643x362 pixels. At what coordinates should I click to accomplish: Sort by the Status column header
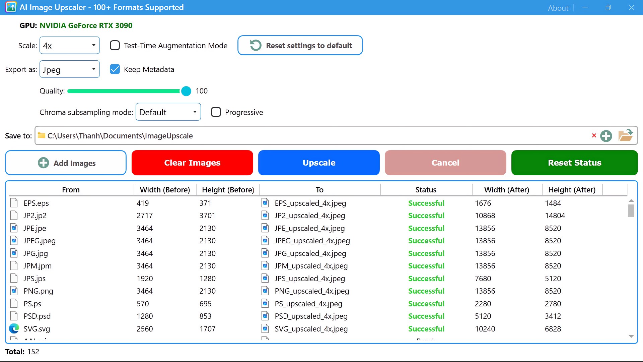426,190
